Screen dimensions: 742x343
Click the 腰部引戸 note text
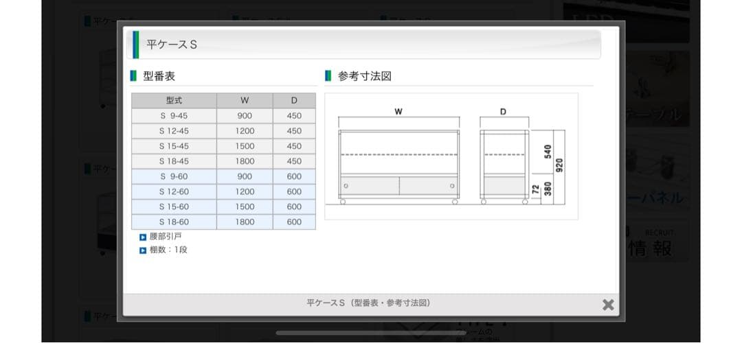pyautogui.click(x=165, y=237)
